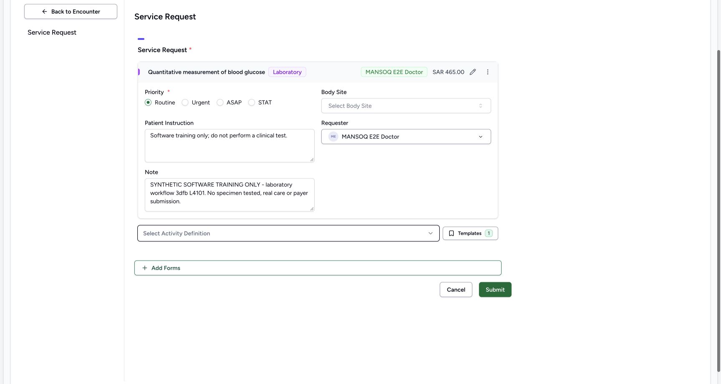Click the plus icon next to Add Forms
The width and height of the screenshot is (721, 384).
tap(145, 268)
